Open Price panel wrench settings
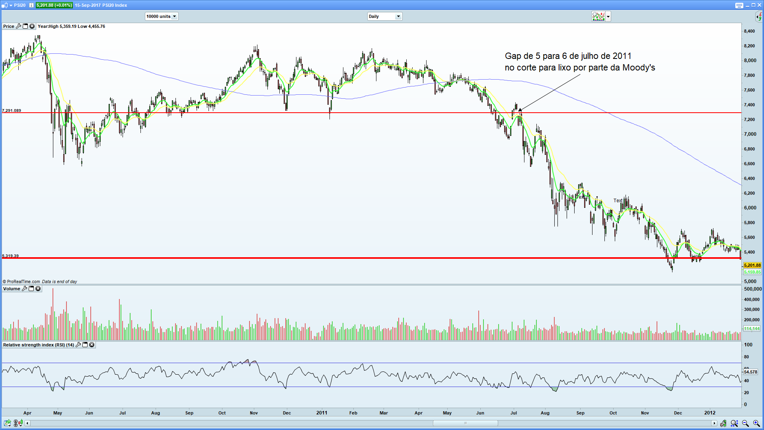Screen dimensions: 764x430 [x=18, y=26]
